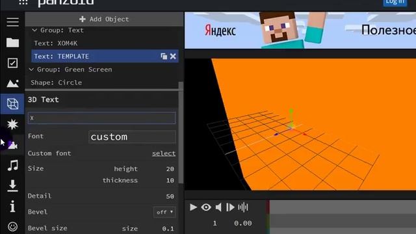Open the Font dropdown showing custom
Viewport: 416px width, 234px height.
pyautogui.click(x=132, y=137)
